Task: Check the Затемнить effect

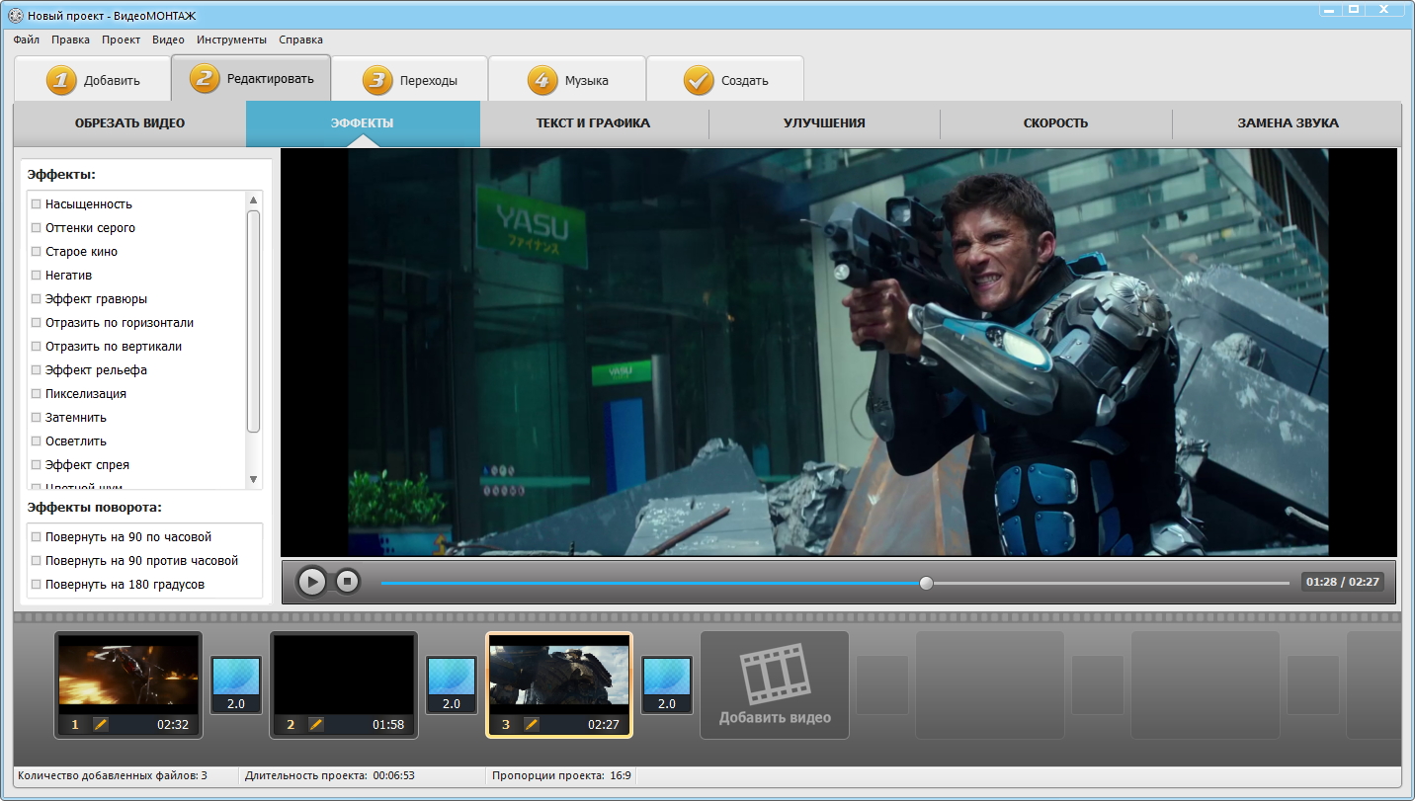Action: pos(37,418)
